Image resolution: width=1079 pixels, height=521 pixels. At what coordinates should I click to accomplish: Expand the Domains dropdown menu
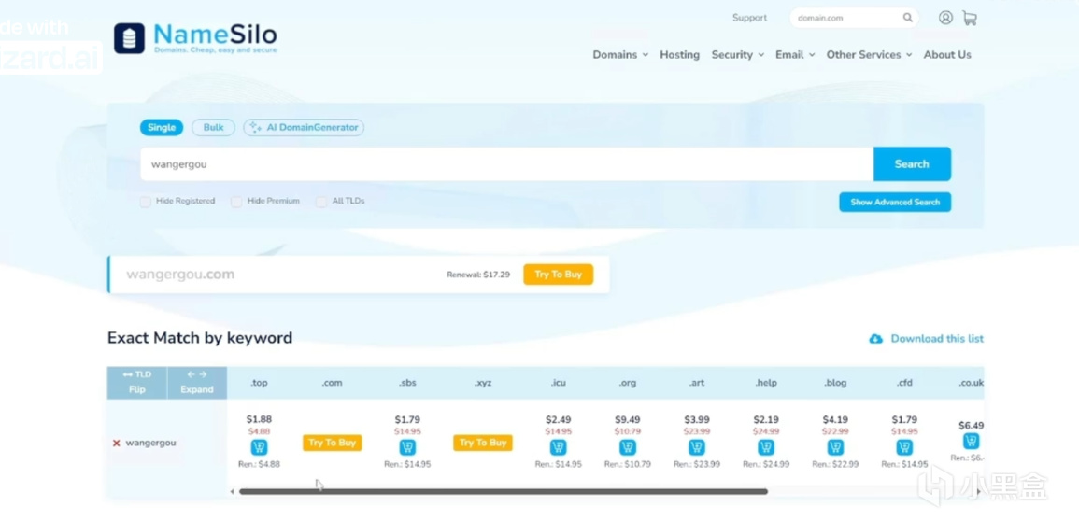(x=620, y=55)
